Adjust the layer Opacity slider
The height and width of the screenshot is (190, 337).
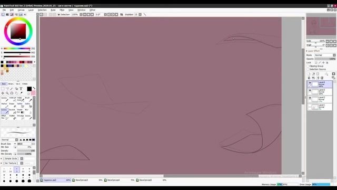point(325,59)
